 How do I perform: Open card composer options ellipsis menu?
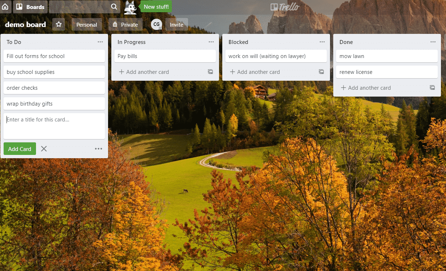coord(98,149)
